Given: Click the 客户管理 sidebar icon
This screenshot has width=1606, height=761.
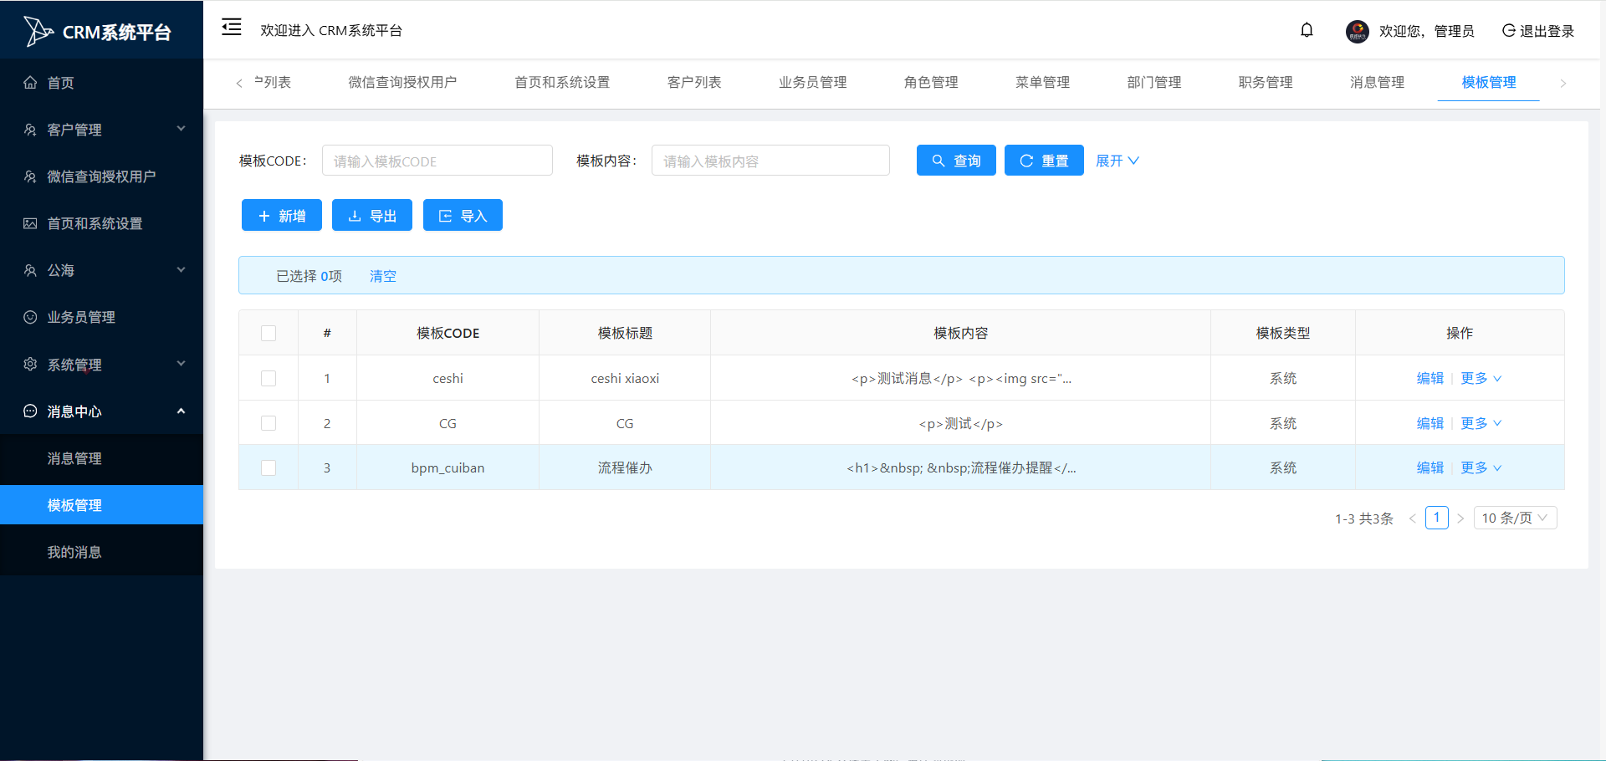Looking at the screenshot, I should click(30, 130).
